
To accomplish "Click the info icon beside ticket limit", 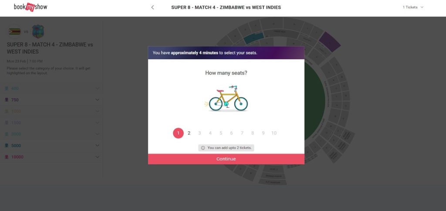I will [x=203, y=148].
